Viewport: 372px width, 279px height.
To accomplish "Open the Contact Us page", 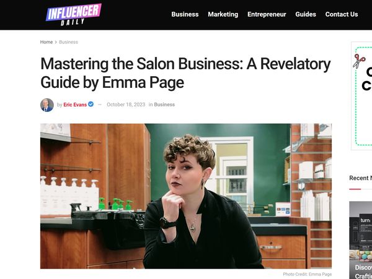I will point(342,14).
